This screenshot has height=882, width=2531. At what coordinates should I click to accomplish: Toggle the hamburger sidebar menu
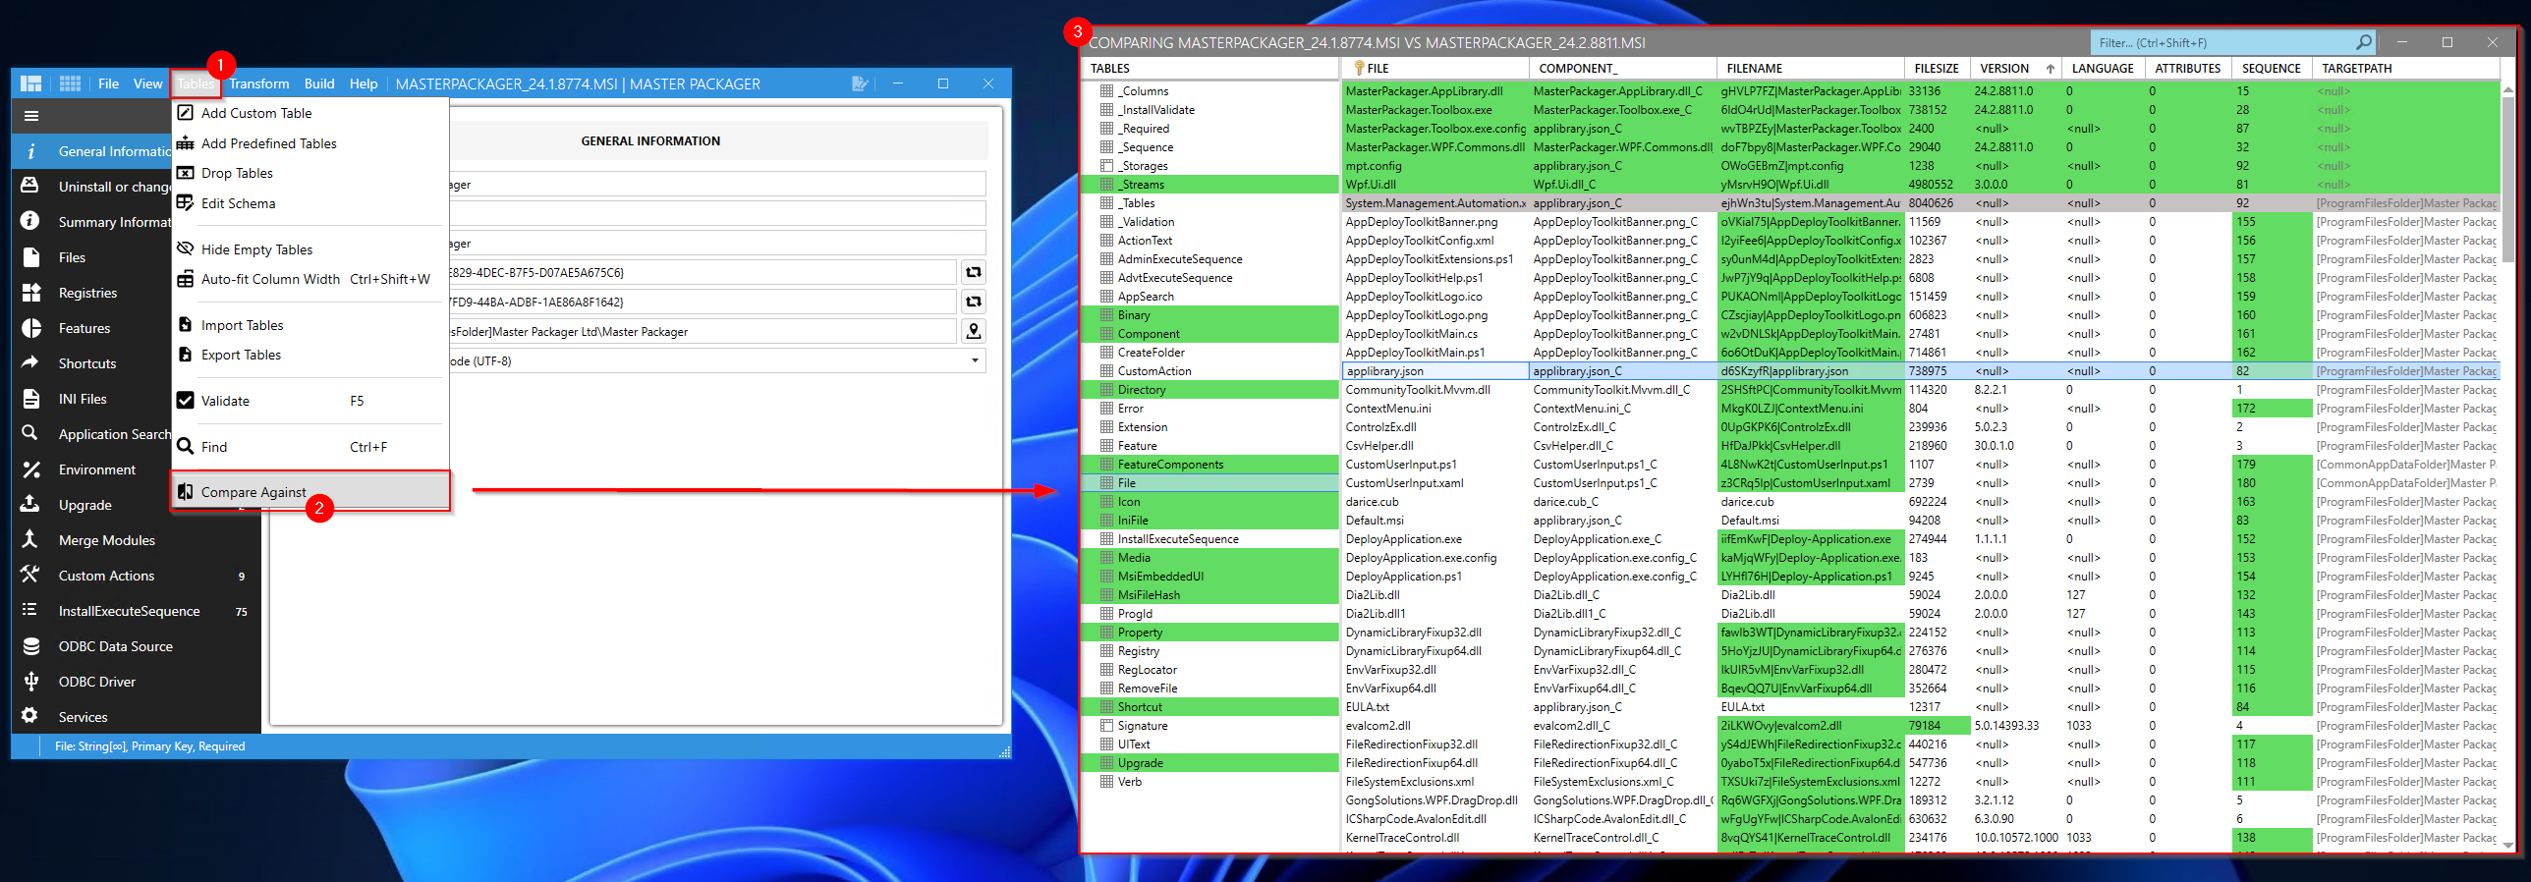(31, 116)
